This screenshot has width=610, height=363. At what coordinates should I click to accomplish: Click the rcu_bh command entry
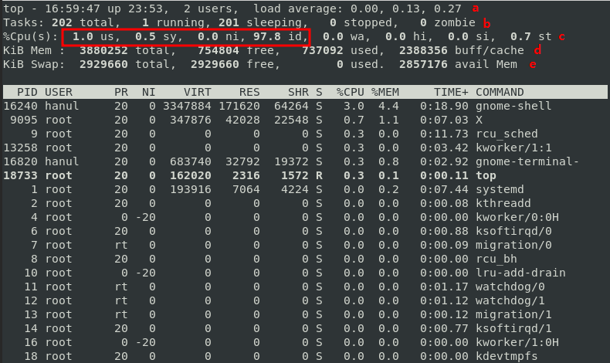coord(496,259)
